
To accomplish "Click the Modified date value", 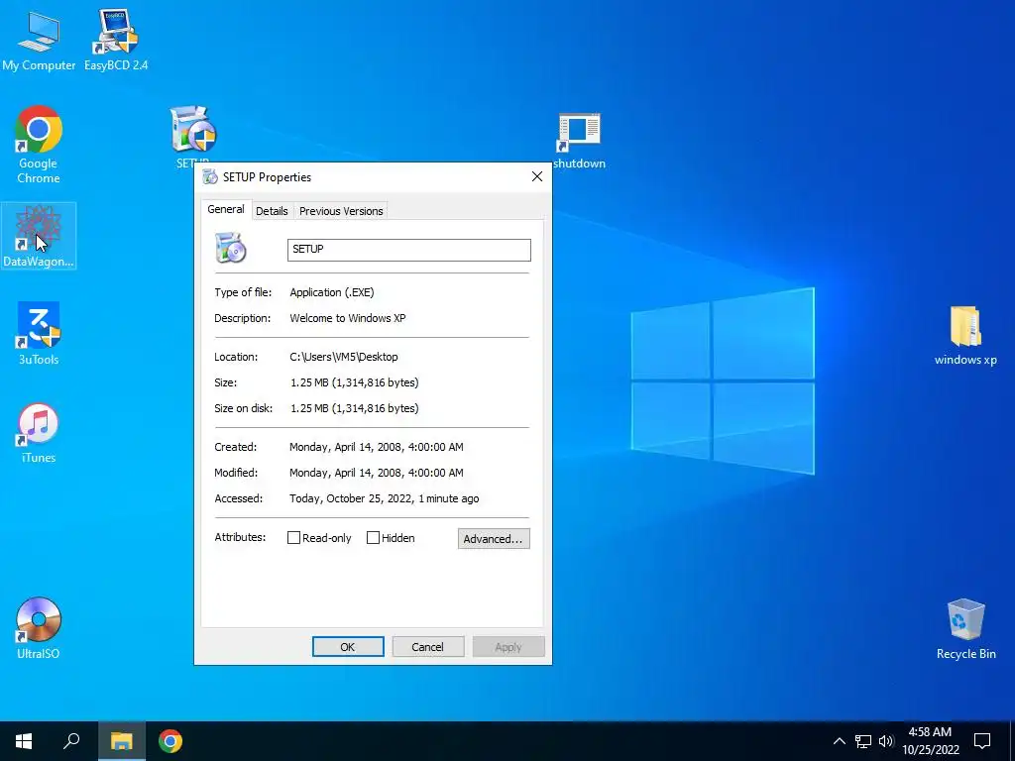I will point(376,473).
